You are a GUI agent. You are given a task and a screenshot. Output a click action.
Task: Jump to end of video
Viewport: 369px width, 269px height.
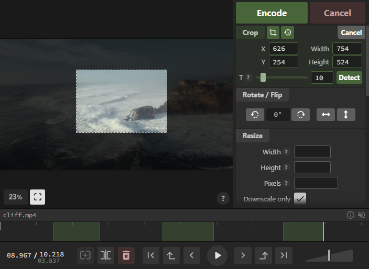[x=284, y=255]
